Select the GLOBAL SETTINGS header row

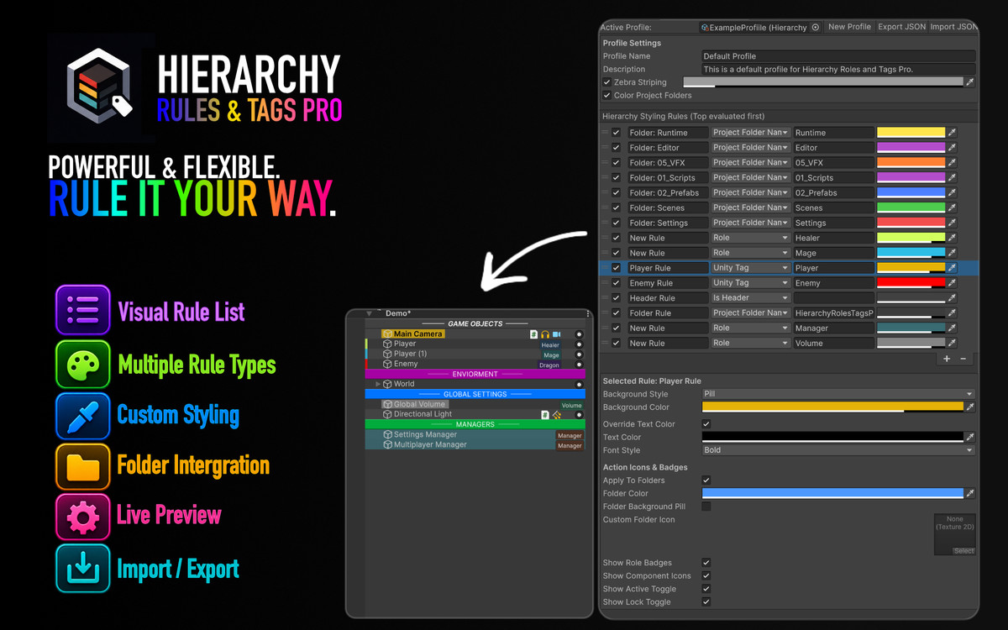pos(475,395)
